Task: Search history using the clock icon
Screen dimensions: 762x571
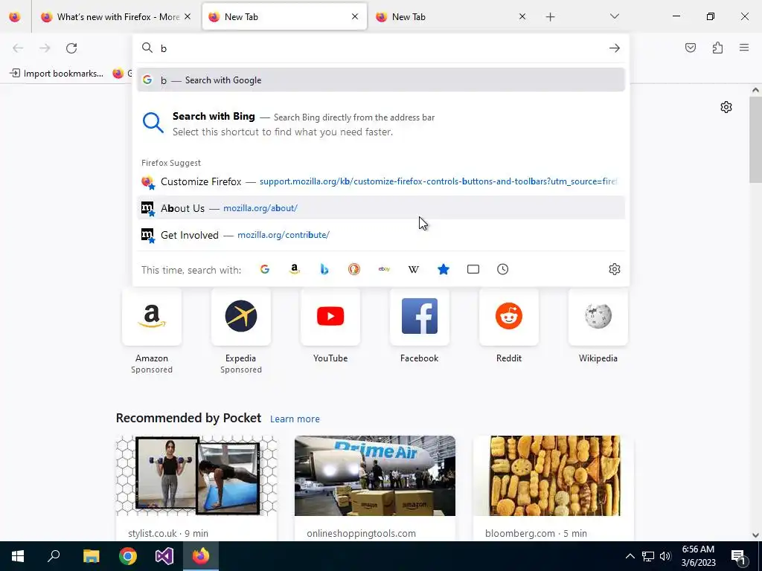Action: [502, 269]
